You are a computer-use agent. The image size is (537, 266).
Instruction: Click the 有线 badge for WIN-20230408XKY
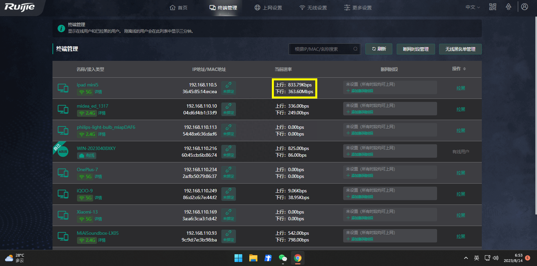[x=86, y=155]
